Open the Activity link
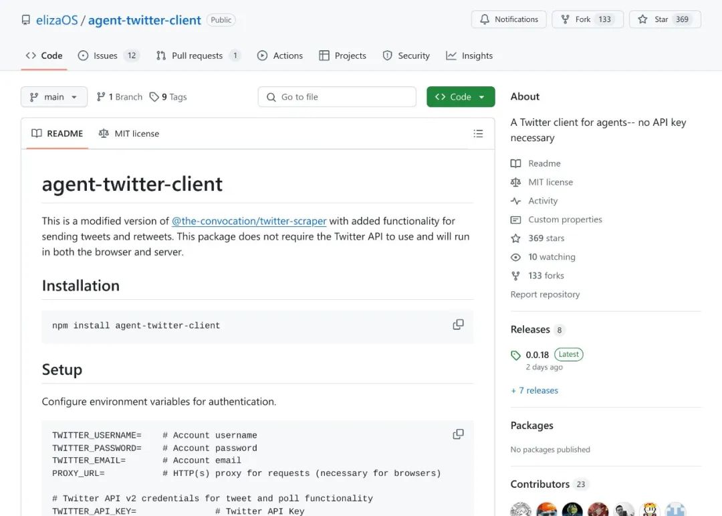 pyautogui.click(x=534, y=201)
